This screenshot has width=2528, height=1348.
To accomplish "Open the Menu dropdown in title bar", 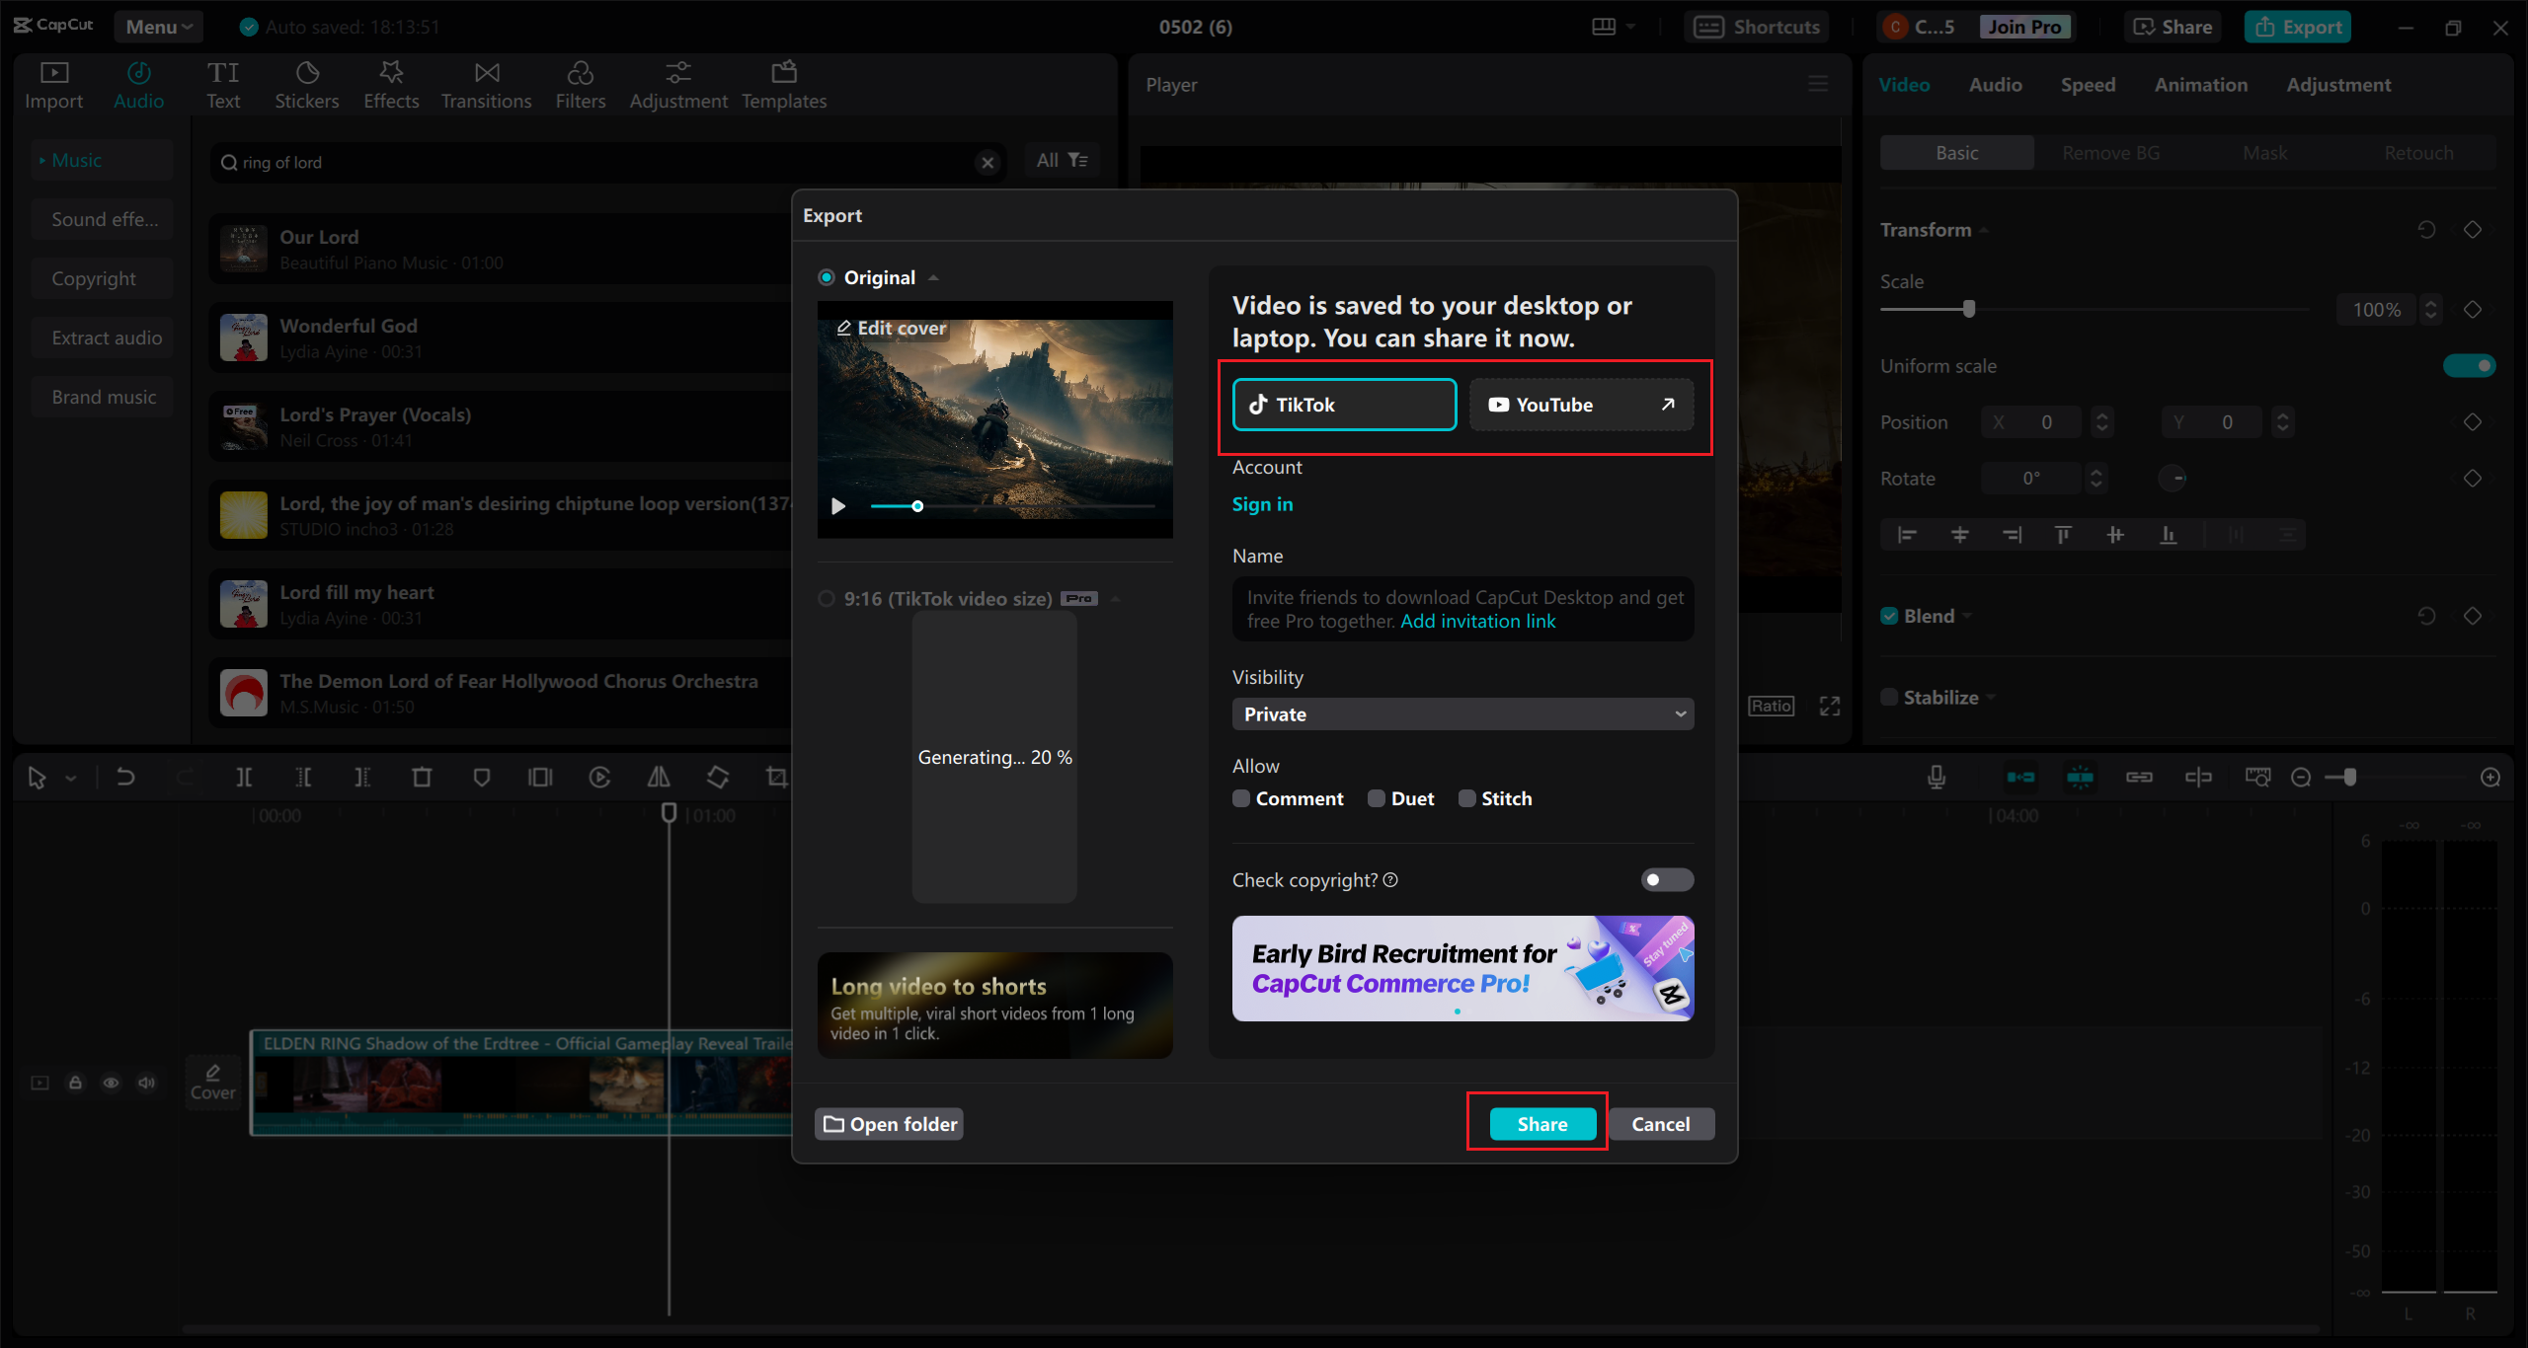I will pos(158,27).
